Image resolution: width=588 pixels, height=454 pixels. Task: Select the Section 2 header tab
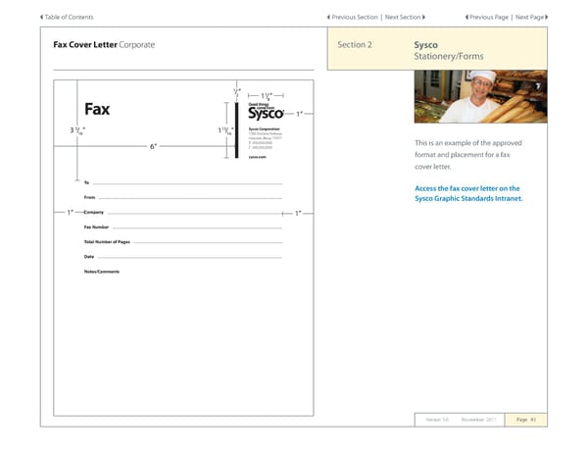coord(354,45)
